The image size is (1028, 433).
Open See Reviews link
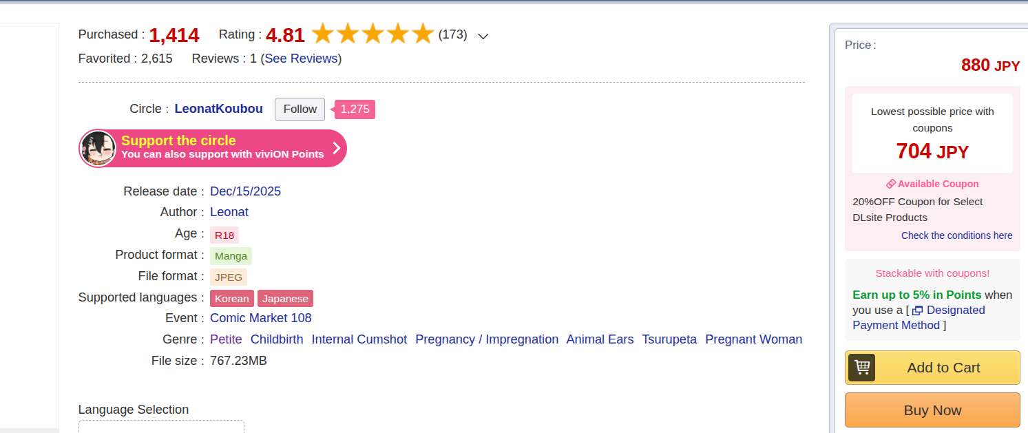301,59
